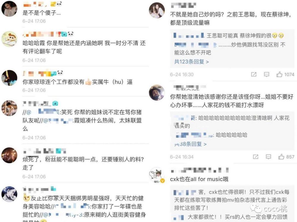Image resolution: width=297 pixels, height=222 pixels.
Task: Like the comment with 1074 likes
Action: tap(279, 74)
